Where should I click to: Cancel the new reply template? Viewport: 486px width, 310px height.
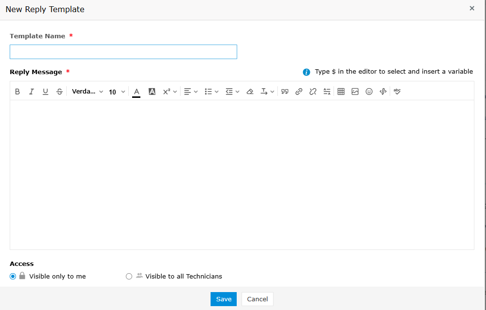[258, 299]
